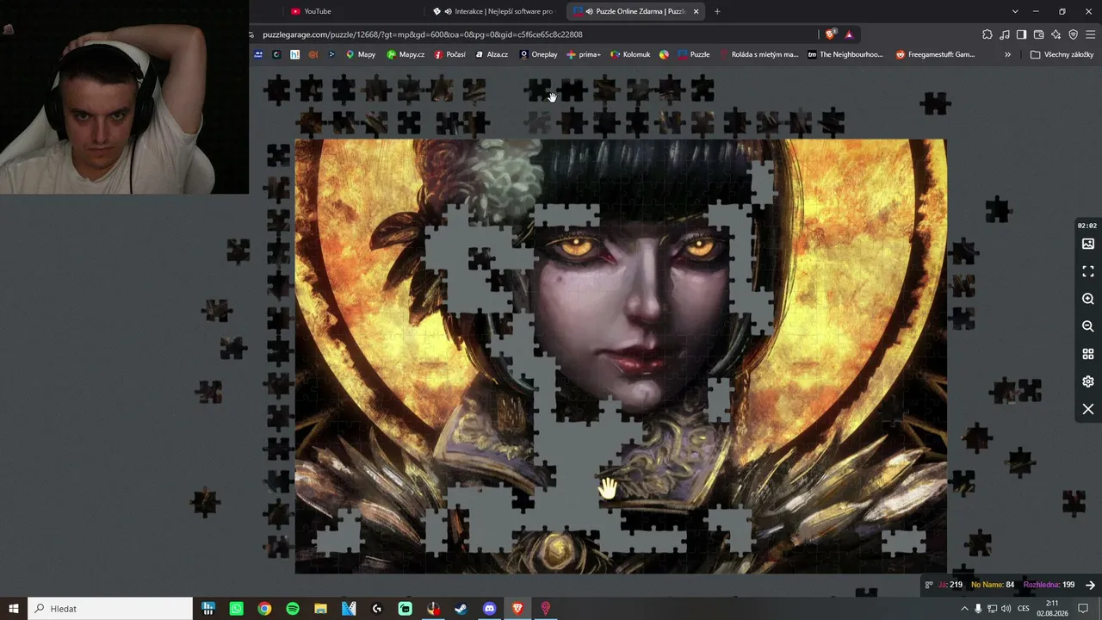Open Leo AI sparkle icon
This screenshot has width=1102, height=620.
[x=1056, y=34]
